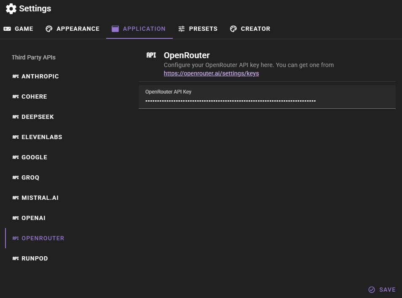Open the openrouter.ai settings keys link

tap(211, 73)
